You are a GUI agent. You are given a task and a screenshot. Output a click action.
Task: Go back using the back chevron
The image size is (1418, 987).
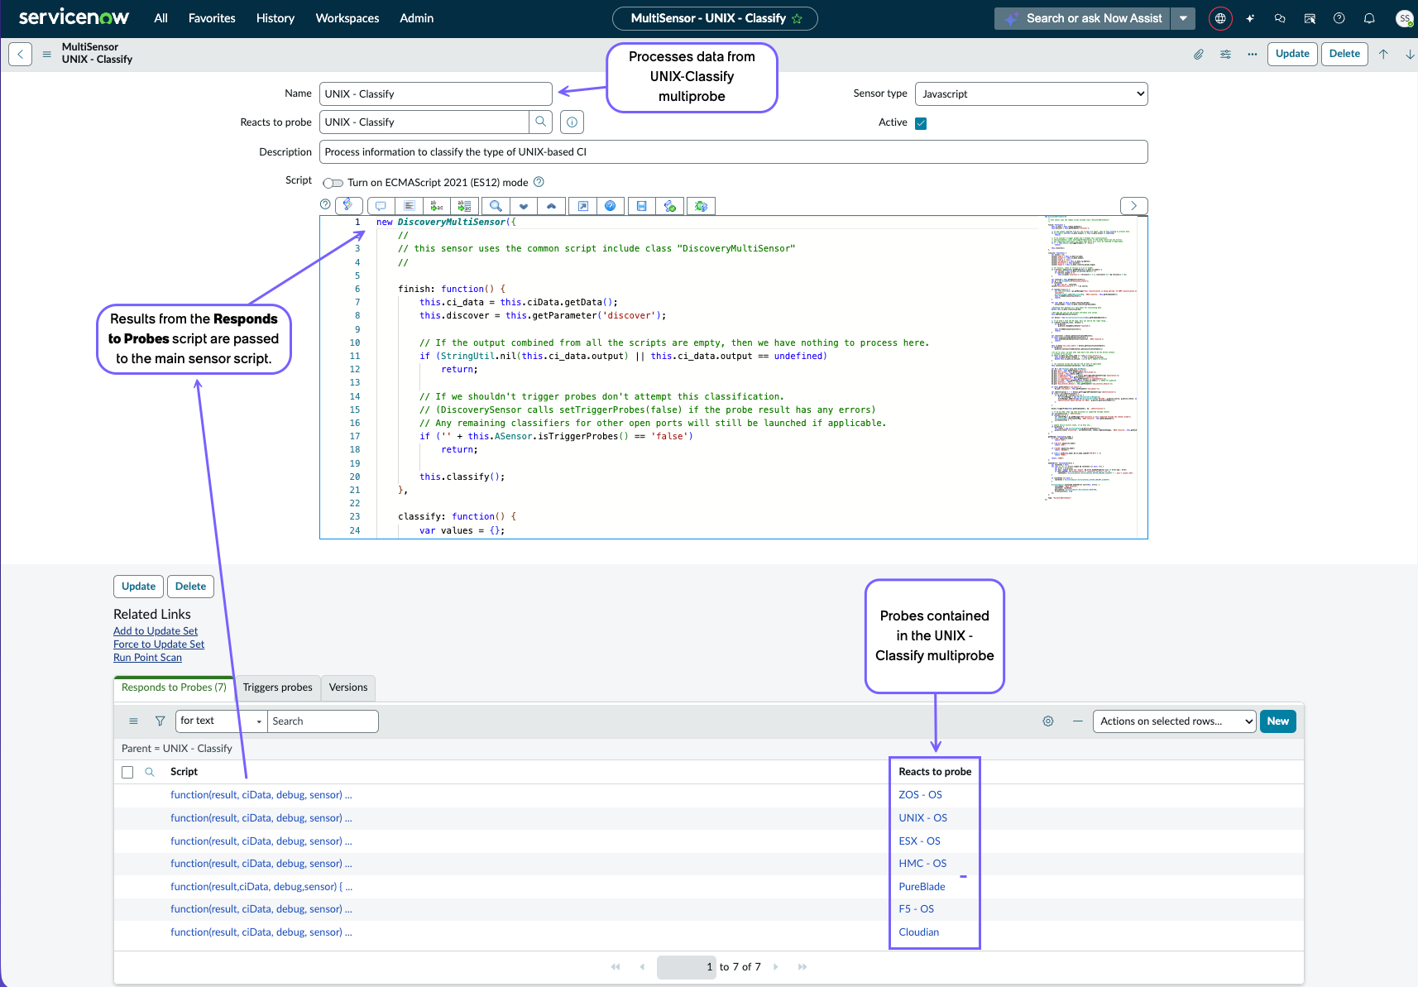coord(21,55)
